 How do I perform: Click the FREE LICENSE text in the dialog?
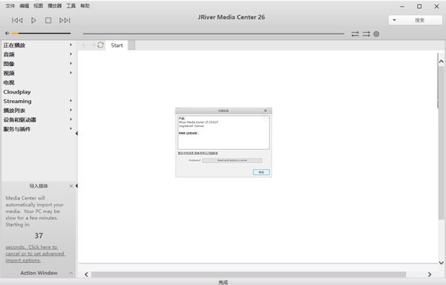click(188, 133)
